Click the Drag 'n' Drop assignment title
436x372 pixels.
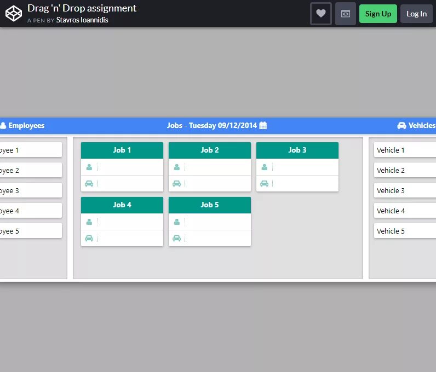(x=82, y=8)
